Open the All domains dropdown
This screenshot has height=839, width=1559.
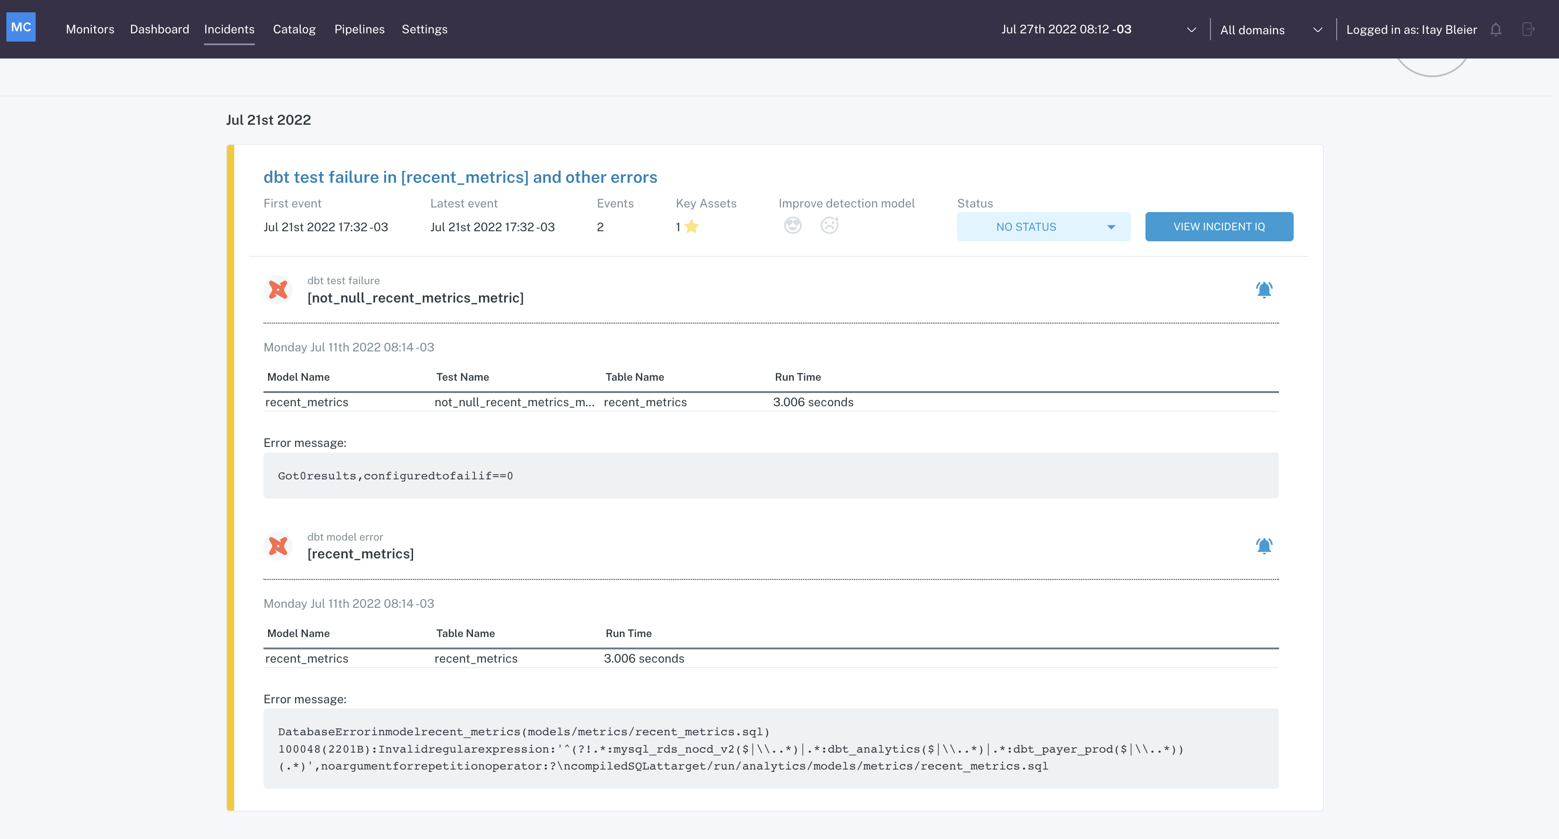(x=1271, y=30)
